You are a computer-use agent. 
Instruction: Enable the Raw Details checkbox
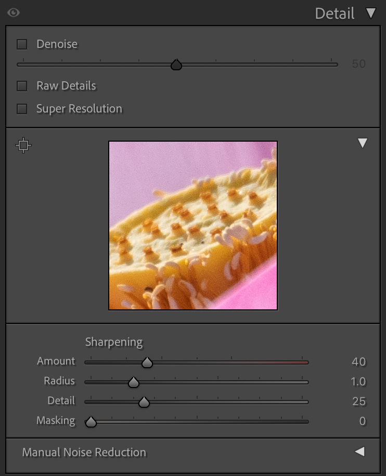pyautogui.click(x=22, y=86)
